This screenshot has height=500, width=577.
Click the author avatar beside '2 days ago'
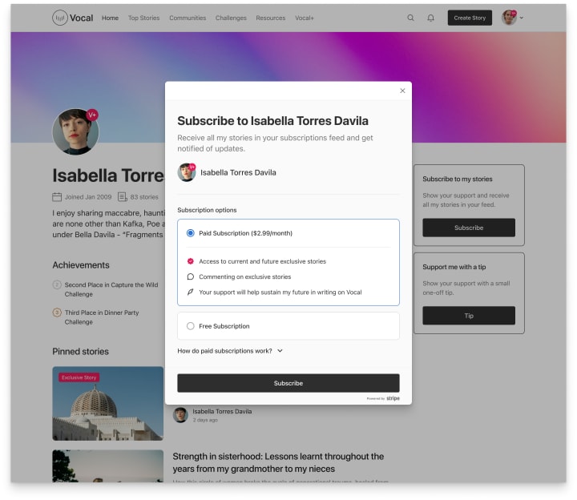point(180,415)
